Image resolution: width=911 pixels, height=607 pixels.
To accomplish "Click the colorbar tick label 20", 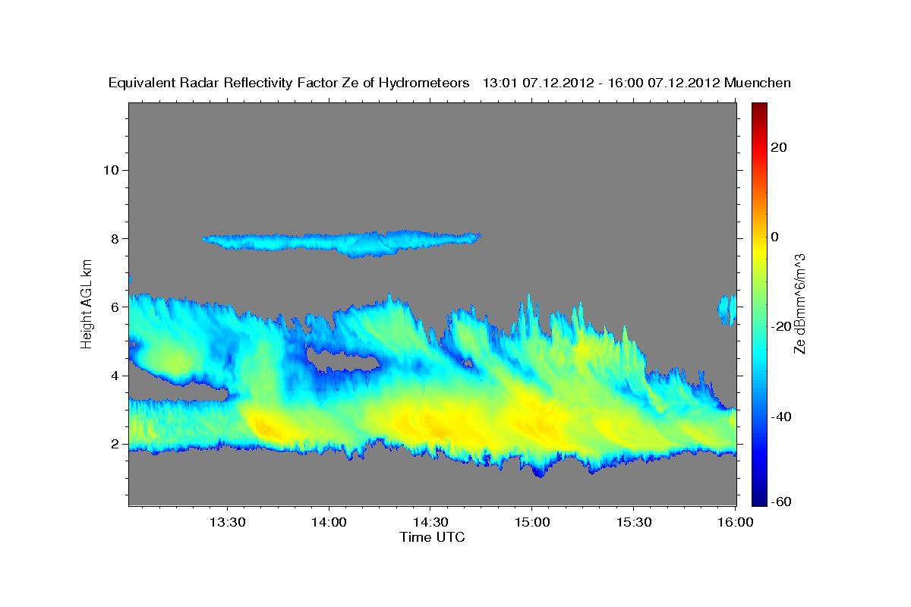I will (780, 147).
